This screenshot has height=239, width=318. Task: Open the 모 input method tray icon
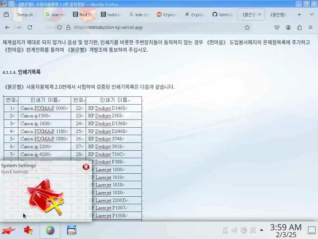(253, 230)
